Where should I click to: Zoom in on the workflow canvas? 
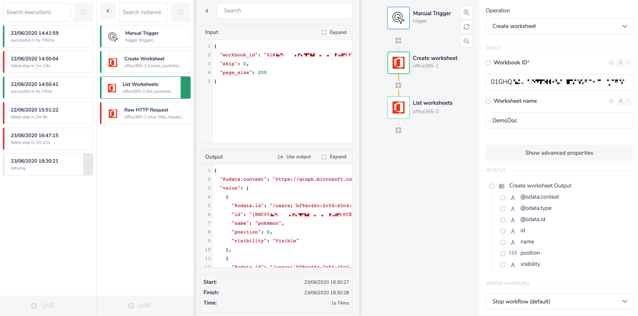pyautogui.click(x=466, y=12)
